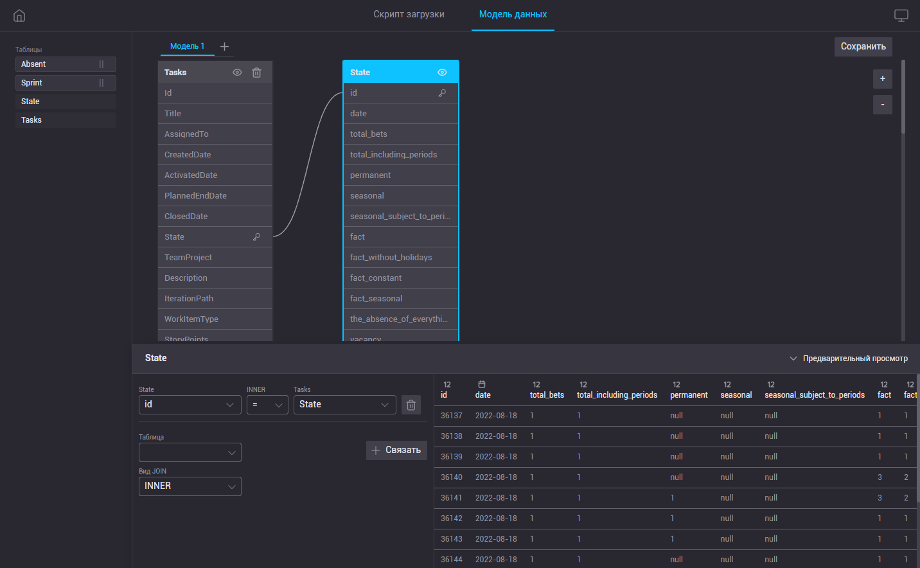The height and width of the screenshot is (568, 920).
Task: Select the Модель 1 tab
Action: point(187,46)
